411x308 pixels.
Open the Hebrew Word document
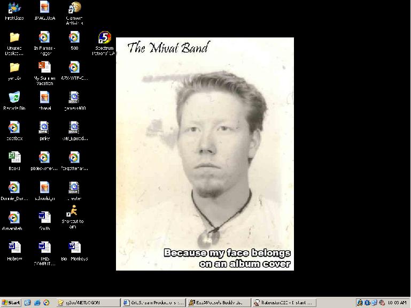pos(14,248)
